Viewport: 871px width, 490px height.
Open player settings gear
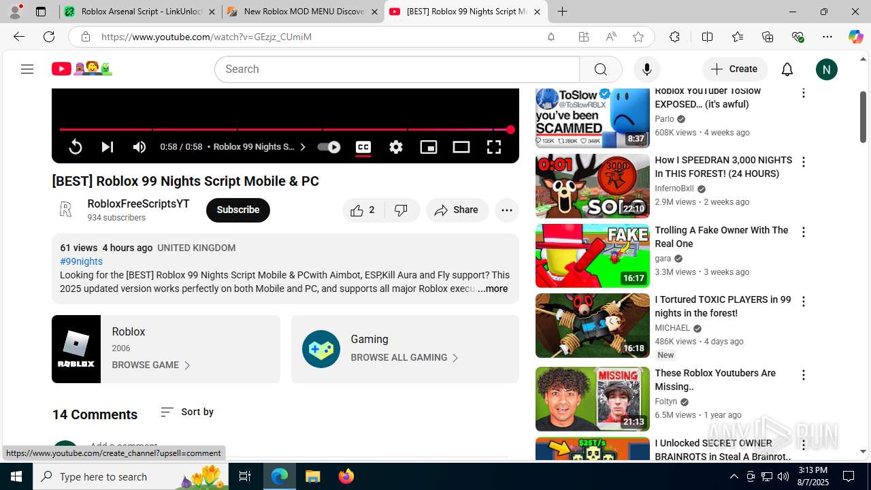pyautogui.click(x=396, y=147)
